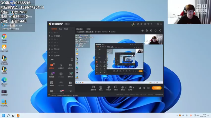
Task: Open Google Chrome desktop icon
Action: pos(4,38)
